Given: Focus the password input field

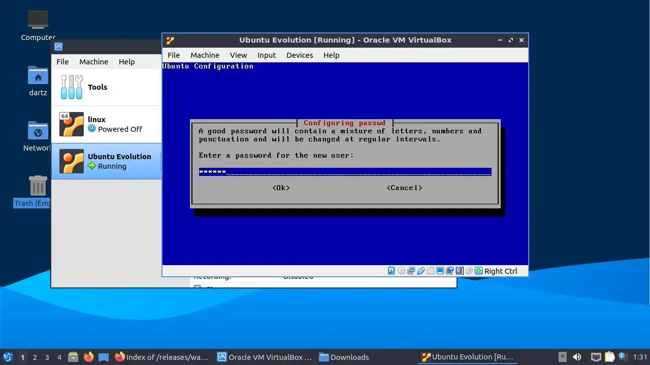Looking at the screenshot, I should (345, 172).
